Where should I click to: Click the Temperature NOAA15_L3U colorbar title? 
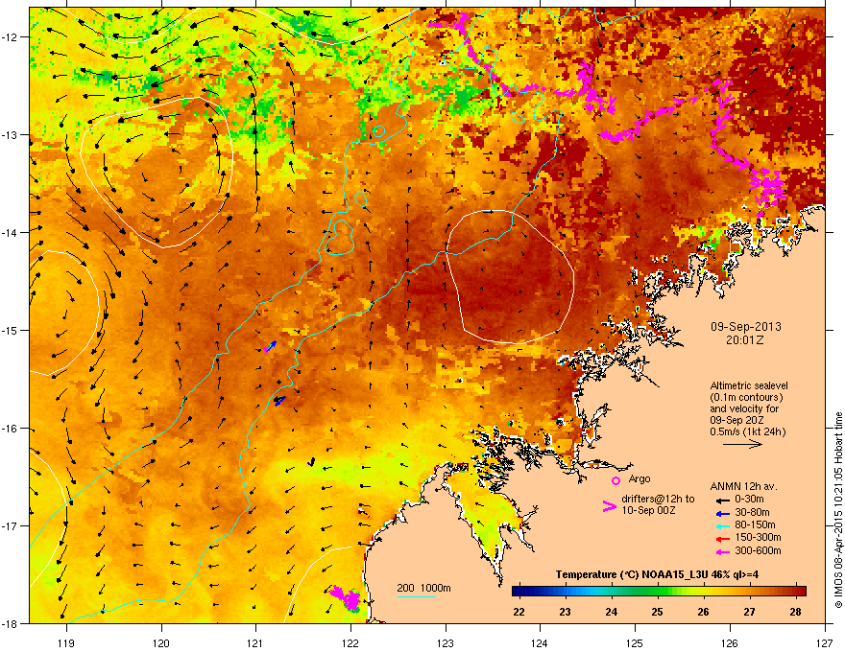[x=657, y=574]
